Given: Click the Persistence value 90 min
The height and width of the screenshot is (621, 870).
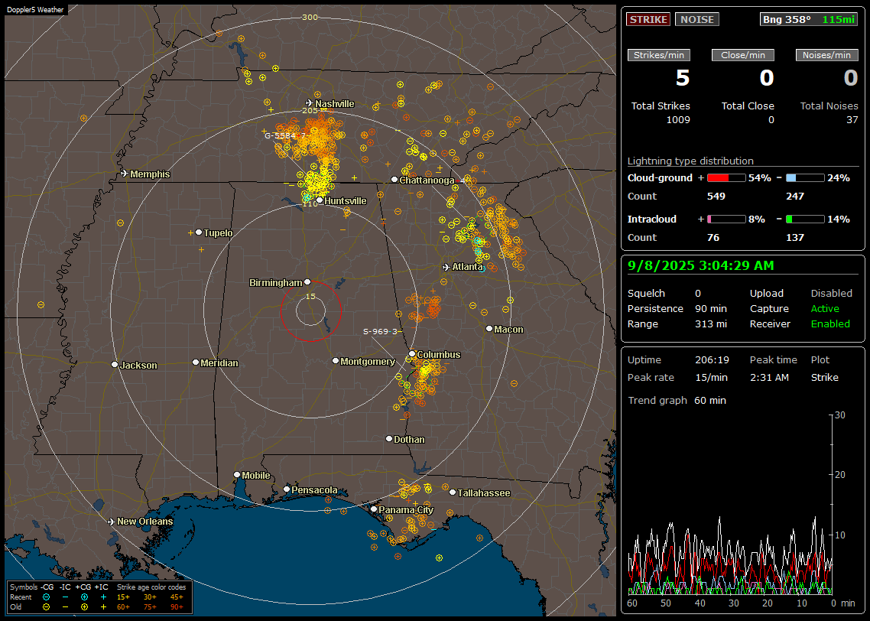Looking at the screenshot, I should (711, 308).
